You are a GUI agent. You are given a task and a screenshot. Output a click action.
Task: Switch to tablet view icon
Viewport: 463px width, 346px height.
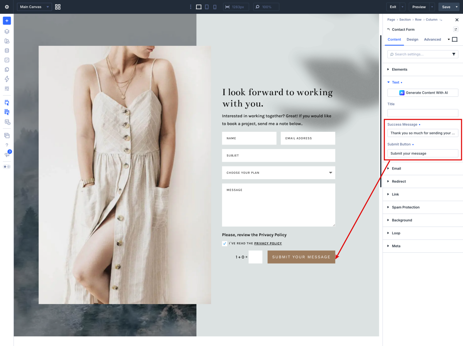point(207,7)
